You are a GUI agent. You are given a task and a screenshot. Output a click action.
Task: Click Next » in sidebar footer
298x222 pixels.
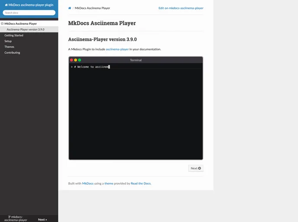(x=42, y=219)
